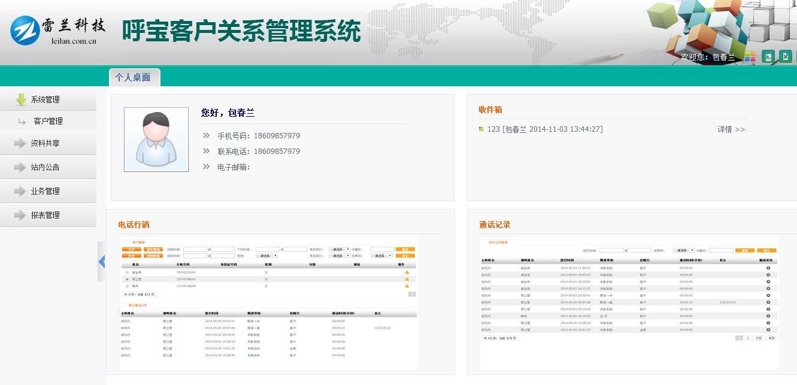797x385 pixels.
Task: Expand the 业务管理 menu section
Action: click(x=46, y=192)
